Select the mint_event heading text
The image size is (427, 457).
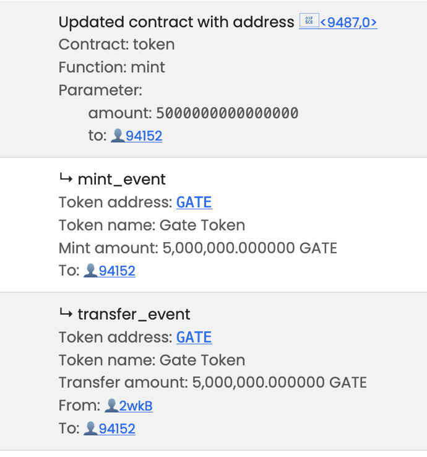122,179
